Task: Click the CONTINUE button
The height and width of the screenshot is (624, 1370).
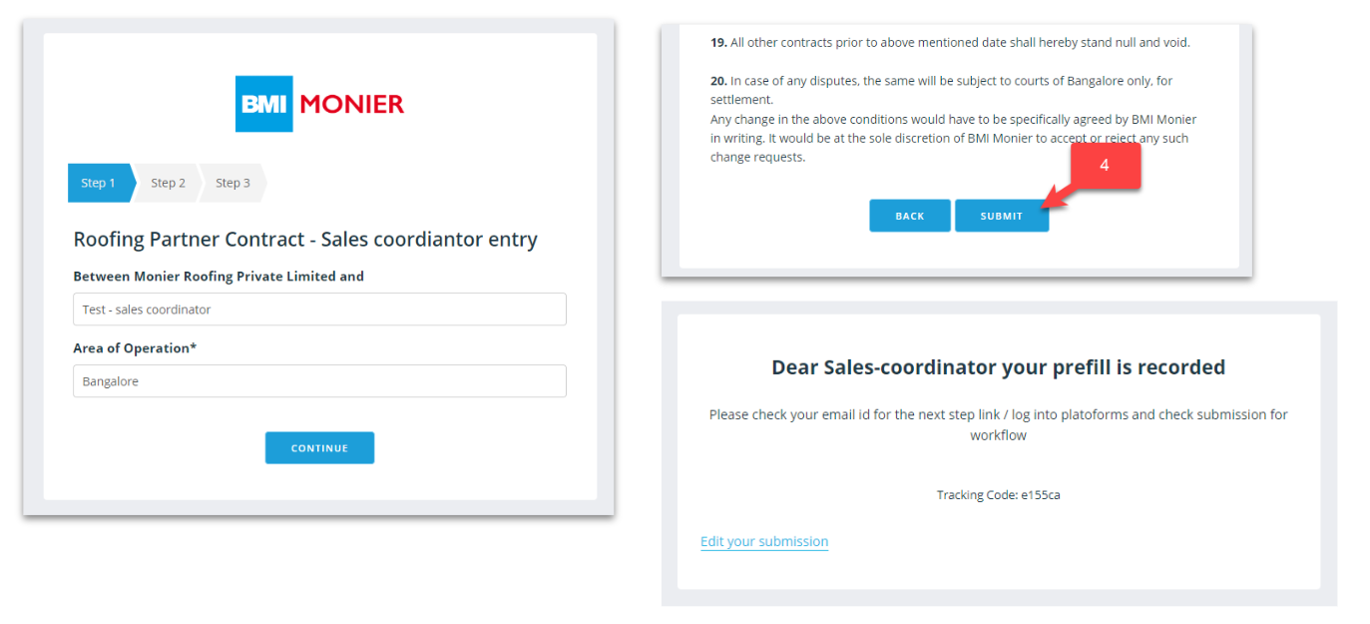Action: coord(319,448)
